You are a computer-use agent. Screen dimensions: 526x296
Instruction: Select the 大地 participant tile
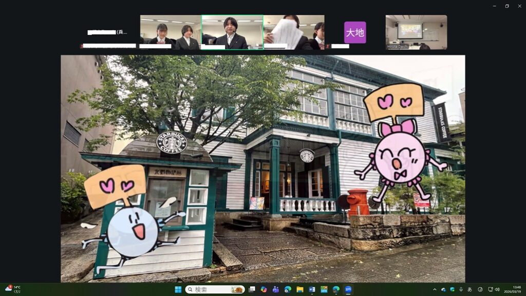pyautogui.click(x=355, y=32)
